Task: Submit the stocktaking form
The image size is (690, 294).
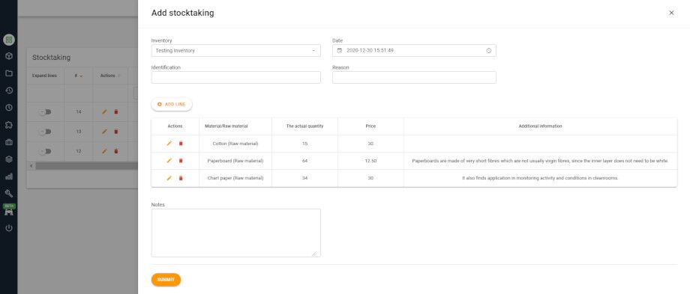Action: point(166,280)
